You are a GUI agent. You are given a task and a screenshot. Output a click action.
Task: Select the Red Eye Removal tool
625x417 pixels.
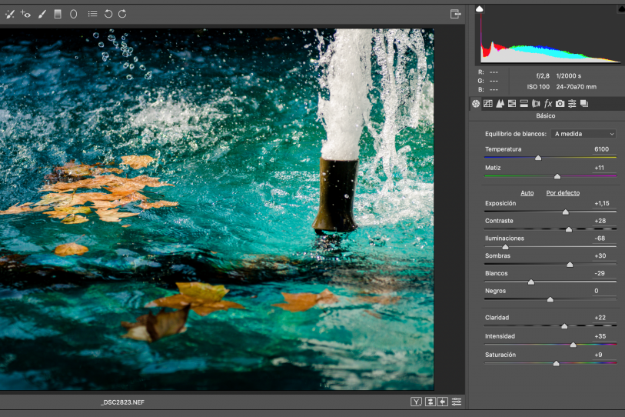(x=25, y=14)
